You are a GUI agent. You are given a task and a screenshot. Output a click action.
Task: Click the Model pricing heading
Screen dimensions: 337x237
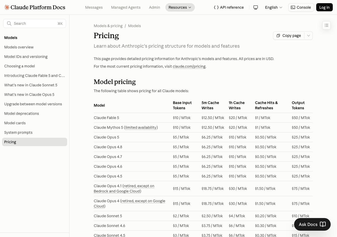tap(115, 82)
